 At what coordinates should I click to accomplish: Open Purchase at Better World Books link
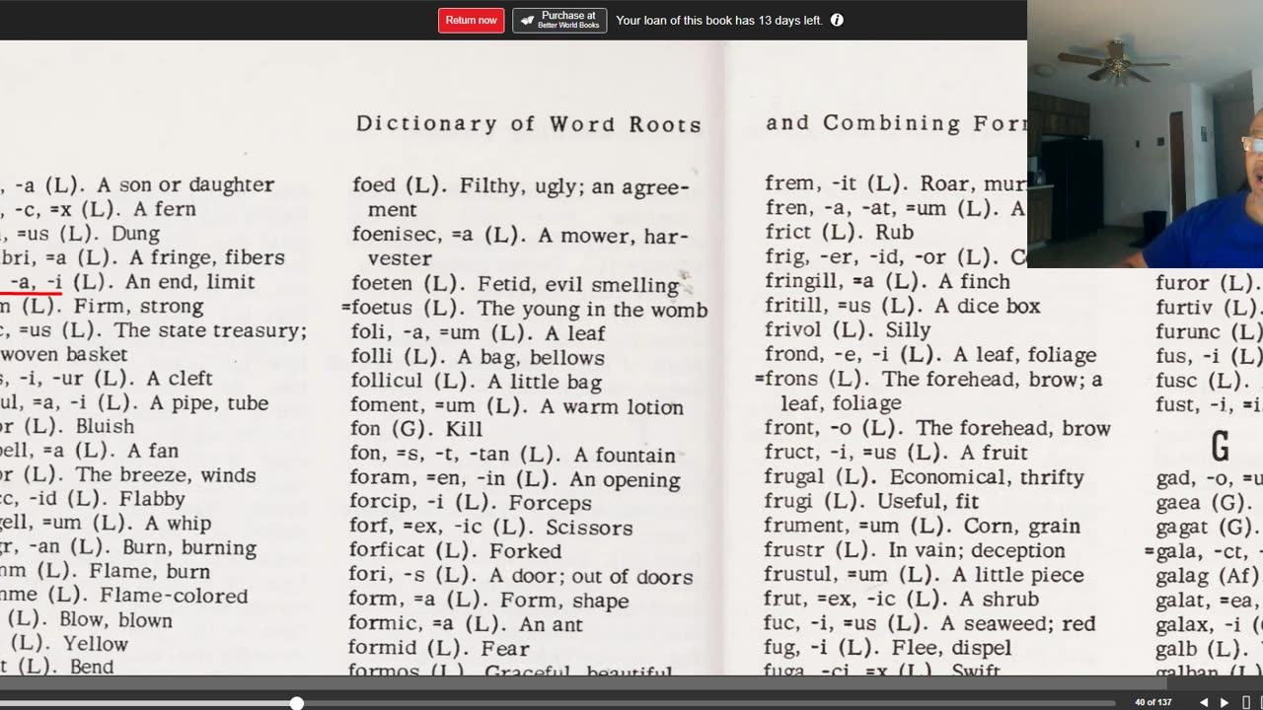tap(559, 20)
